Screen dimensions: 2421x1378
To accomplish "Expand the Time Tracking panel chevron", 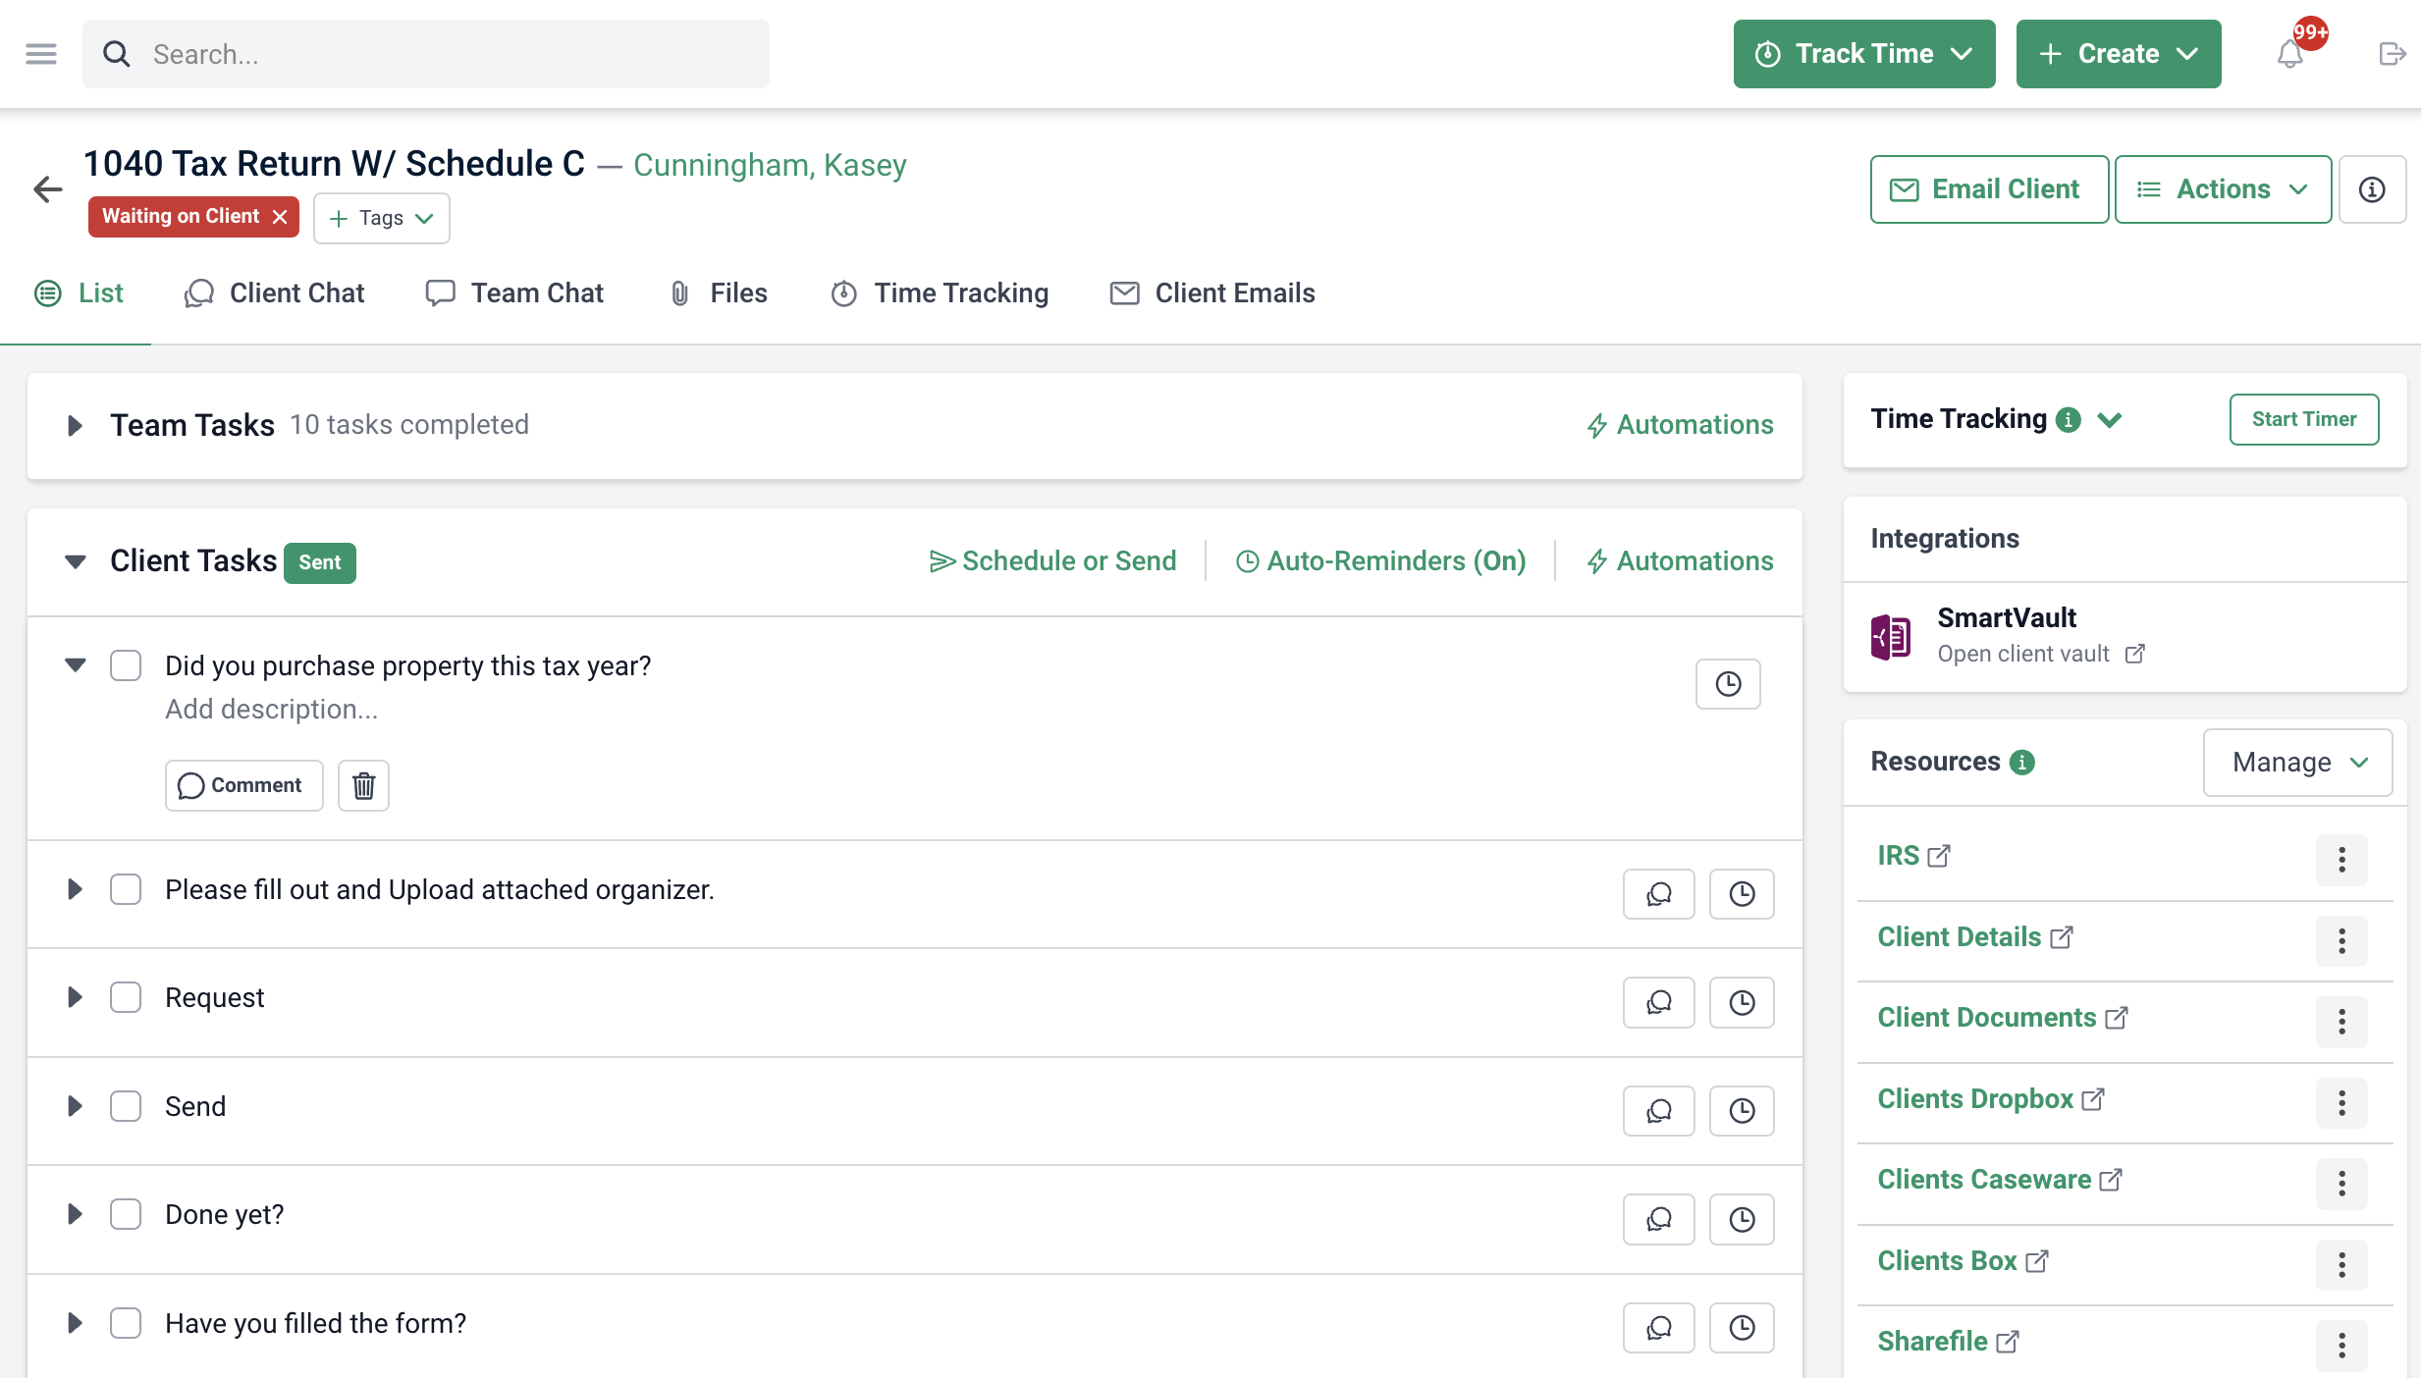I will [2110, 420].
